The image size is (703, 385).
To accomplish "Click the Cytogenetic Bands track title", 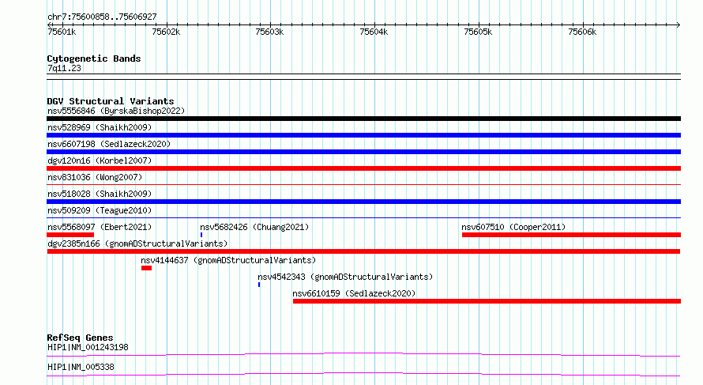I will (94, 59).
